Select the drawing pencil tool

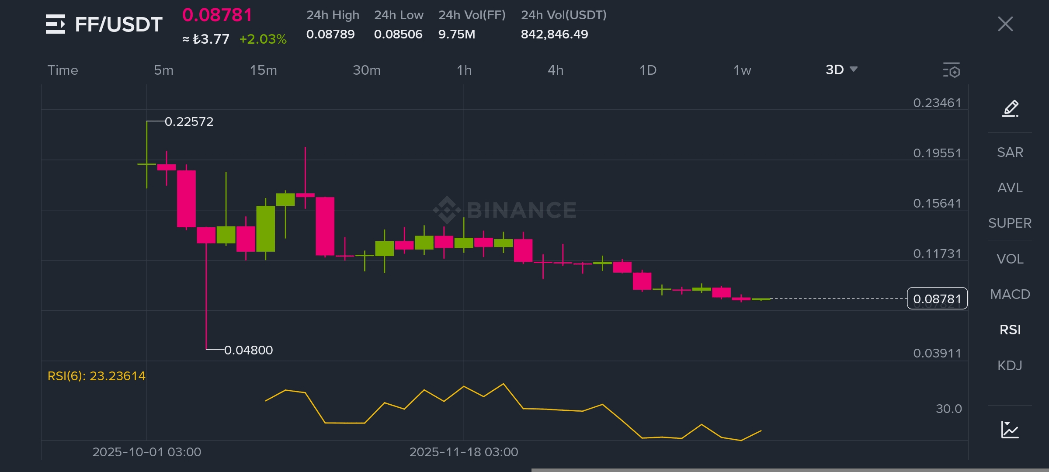click(x=1010, y=108)
